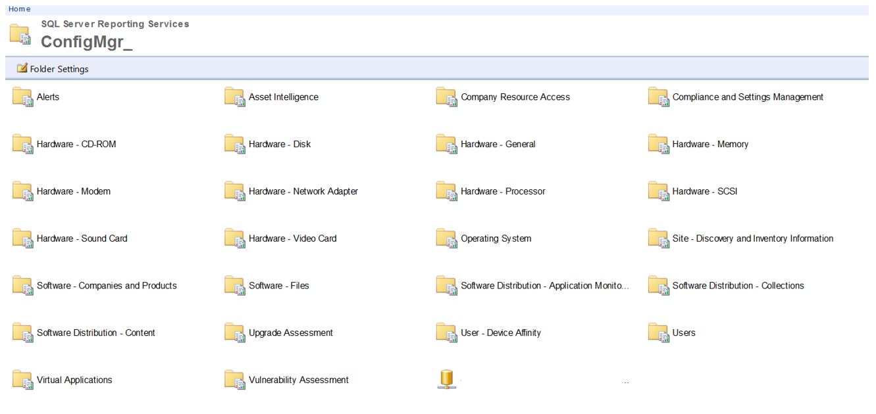
Task: Click the Hardware - Disk folder icon
Action: pyautogui.click(x=234, y=145)
